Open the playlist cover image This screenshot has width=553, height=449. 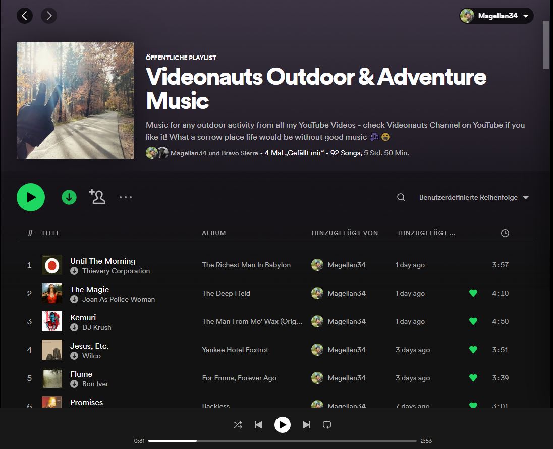tap(75, 100)
